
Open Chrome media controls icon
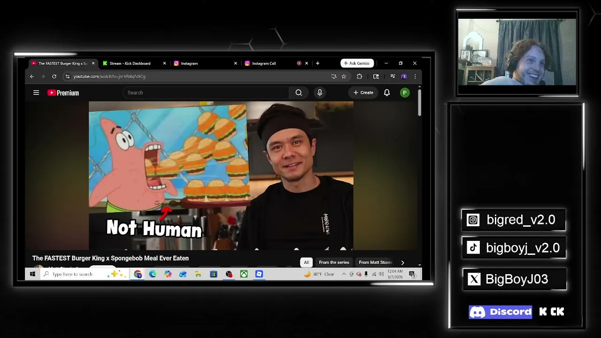click(393, 77)
